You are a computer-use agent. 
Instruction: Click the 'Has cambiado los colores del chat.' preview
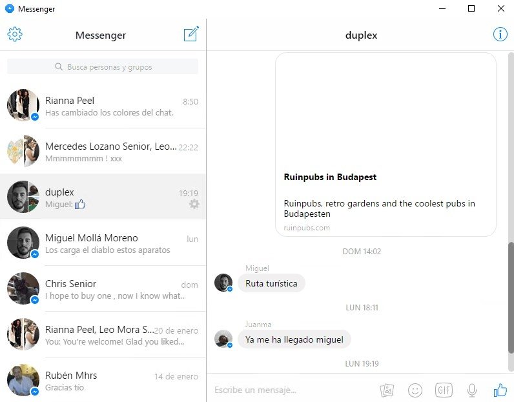pos(109,113)
